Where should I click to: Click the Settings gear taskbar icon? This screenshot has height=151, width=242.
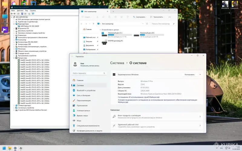[x=15, y=148]
